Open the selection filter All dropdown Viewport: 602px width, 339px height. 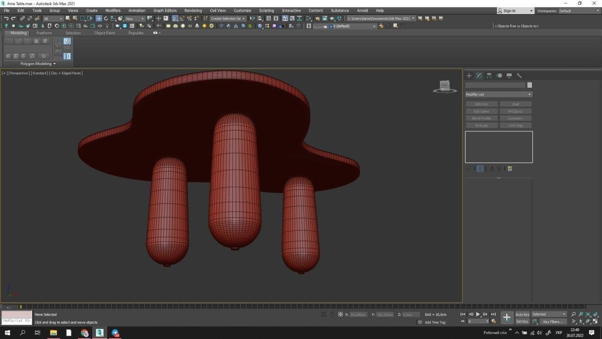[x=53, y=18]
